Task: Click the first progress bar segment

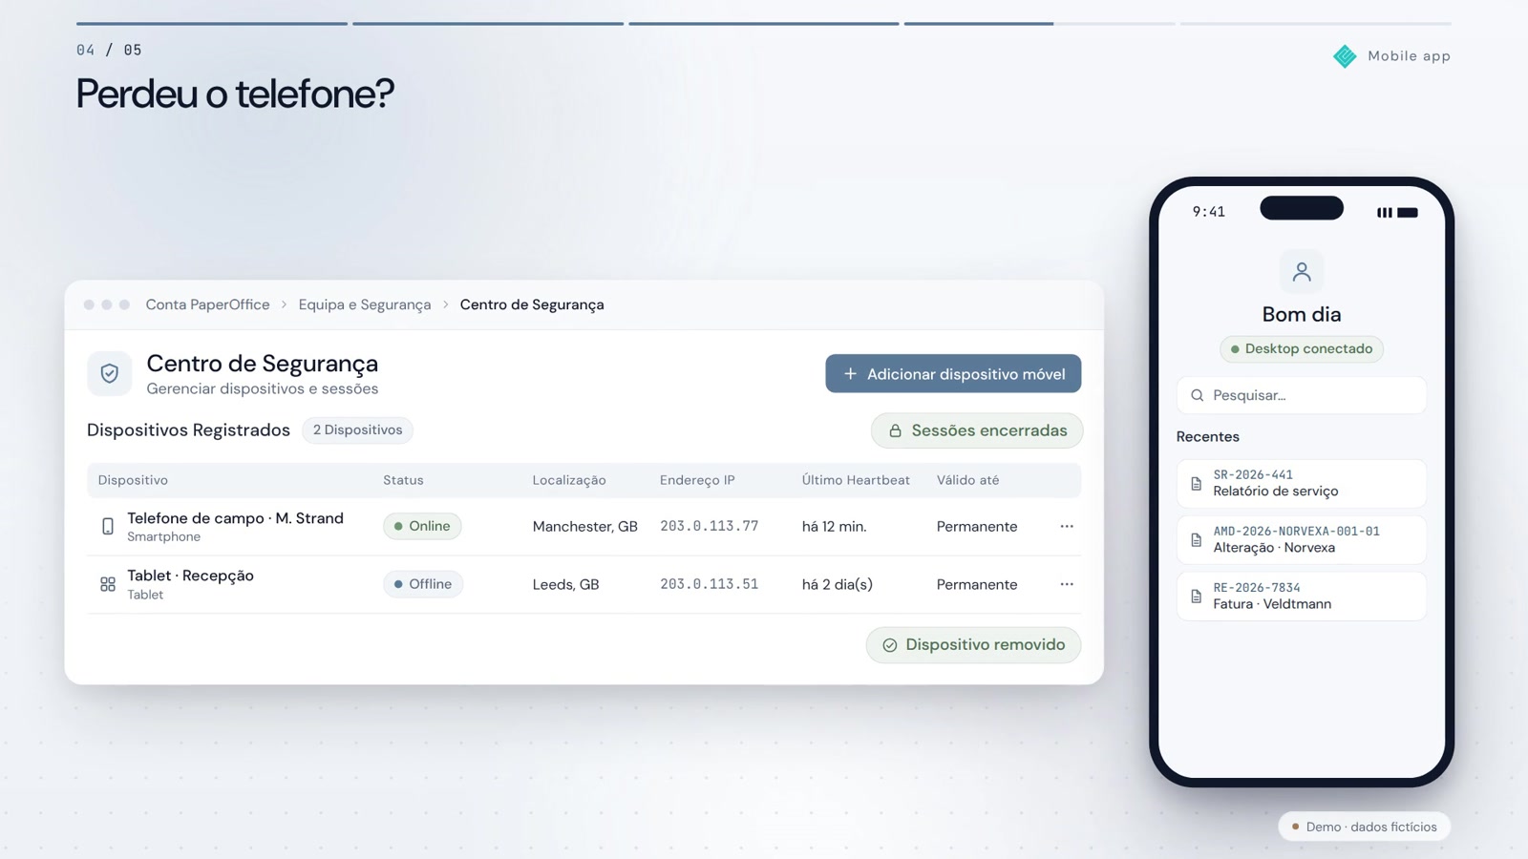Action: click(212, 24)
